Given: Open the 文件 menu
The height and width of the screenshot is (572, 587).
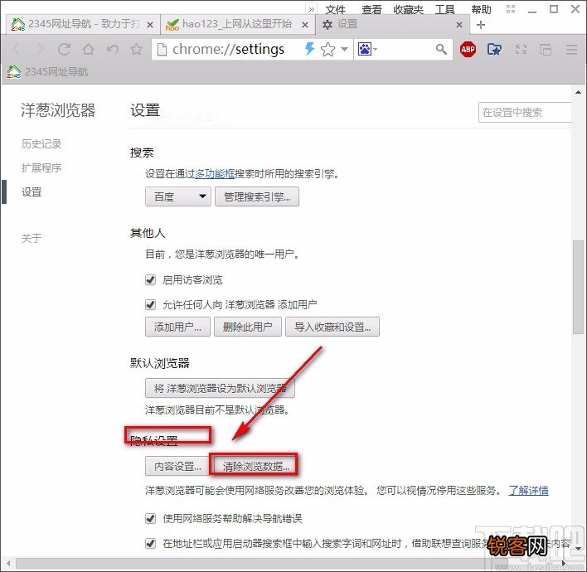Looking at the screenshot, I should click(335, 9).
